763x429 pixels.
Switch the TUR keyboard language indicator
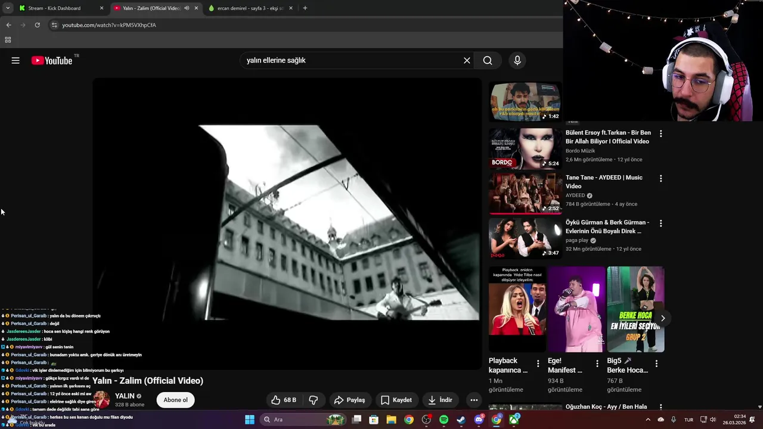[x=688, y=419]
